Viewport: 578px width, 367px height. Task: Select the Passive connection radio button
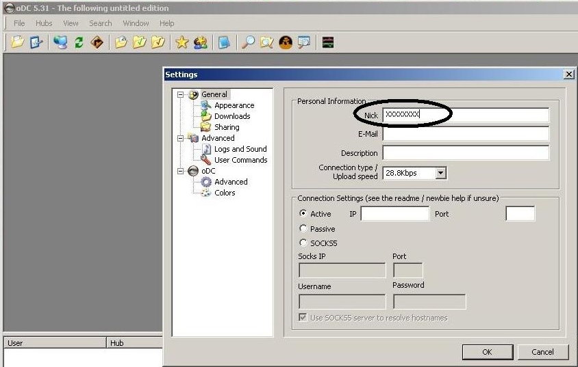(303, 229)
